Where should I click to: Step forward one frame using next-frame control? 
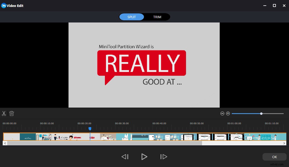[164, 157]
